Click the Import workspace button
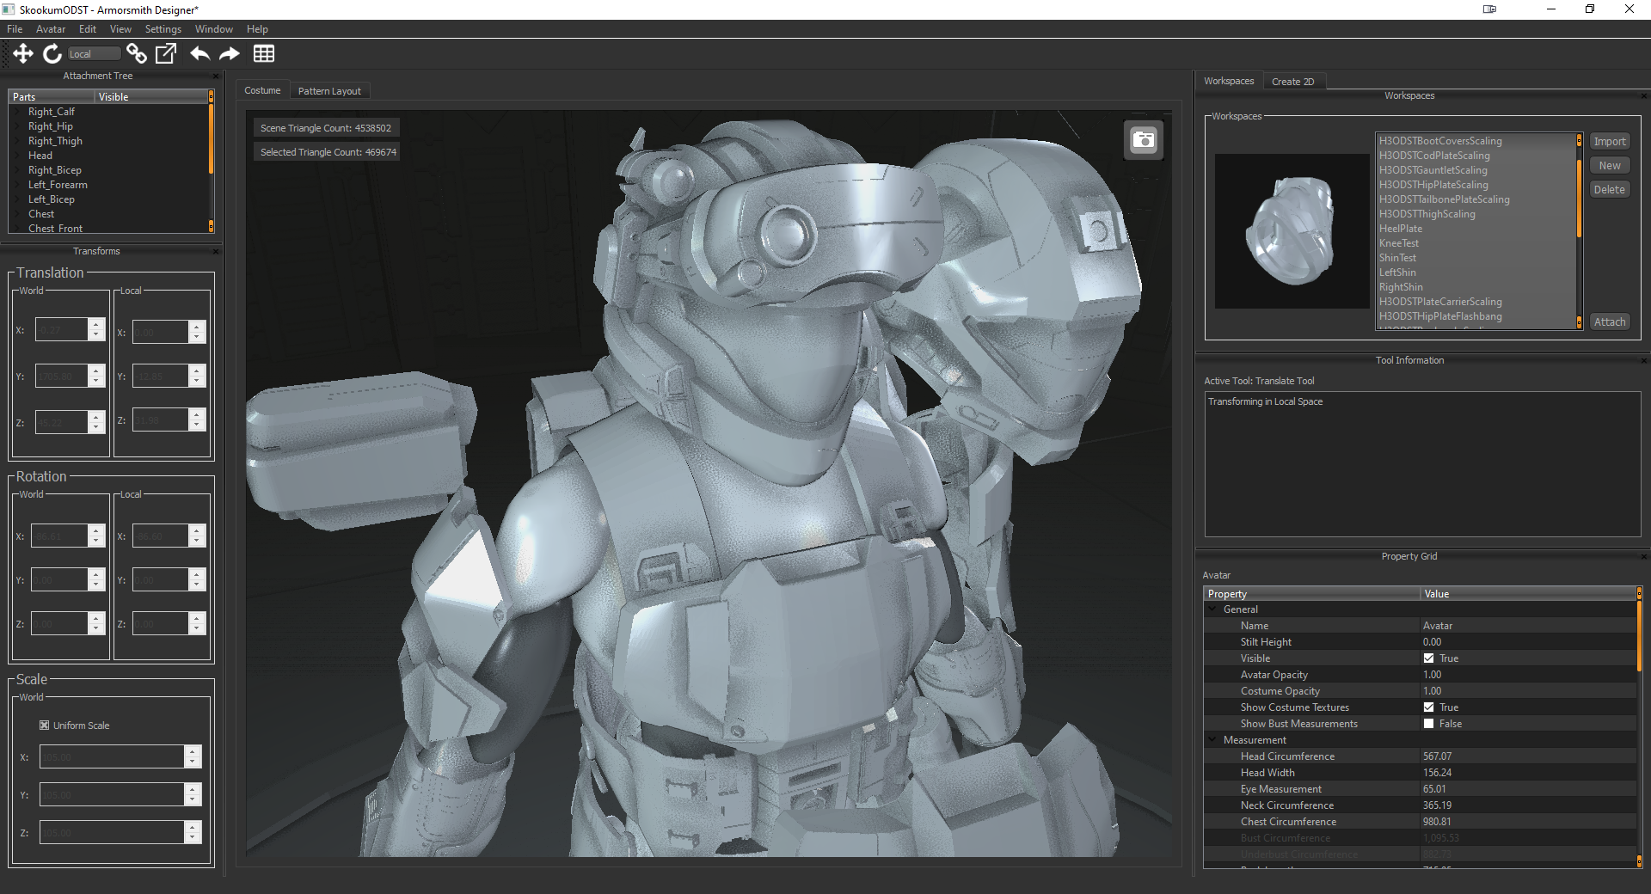1651x894 pixels. coord(1609,142)
